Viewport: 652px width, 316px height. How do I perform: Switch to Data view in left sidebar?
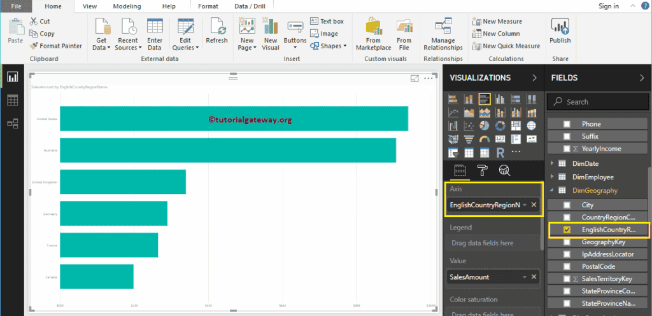pos(13,100)
